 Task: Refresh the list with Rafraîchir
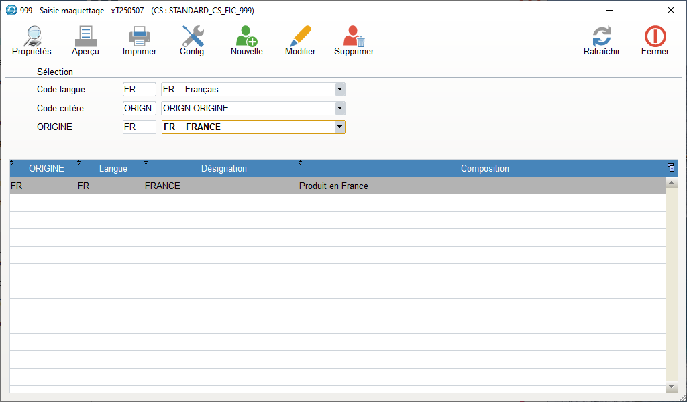click(601, 37)
